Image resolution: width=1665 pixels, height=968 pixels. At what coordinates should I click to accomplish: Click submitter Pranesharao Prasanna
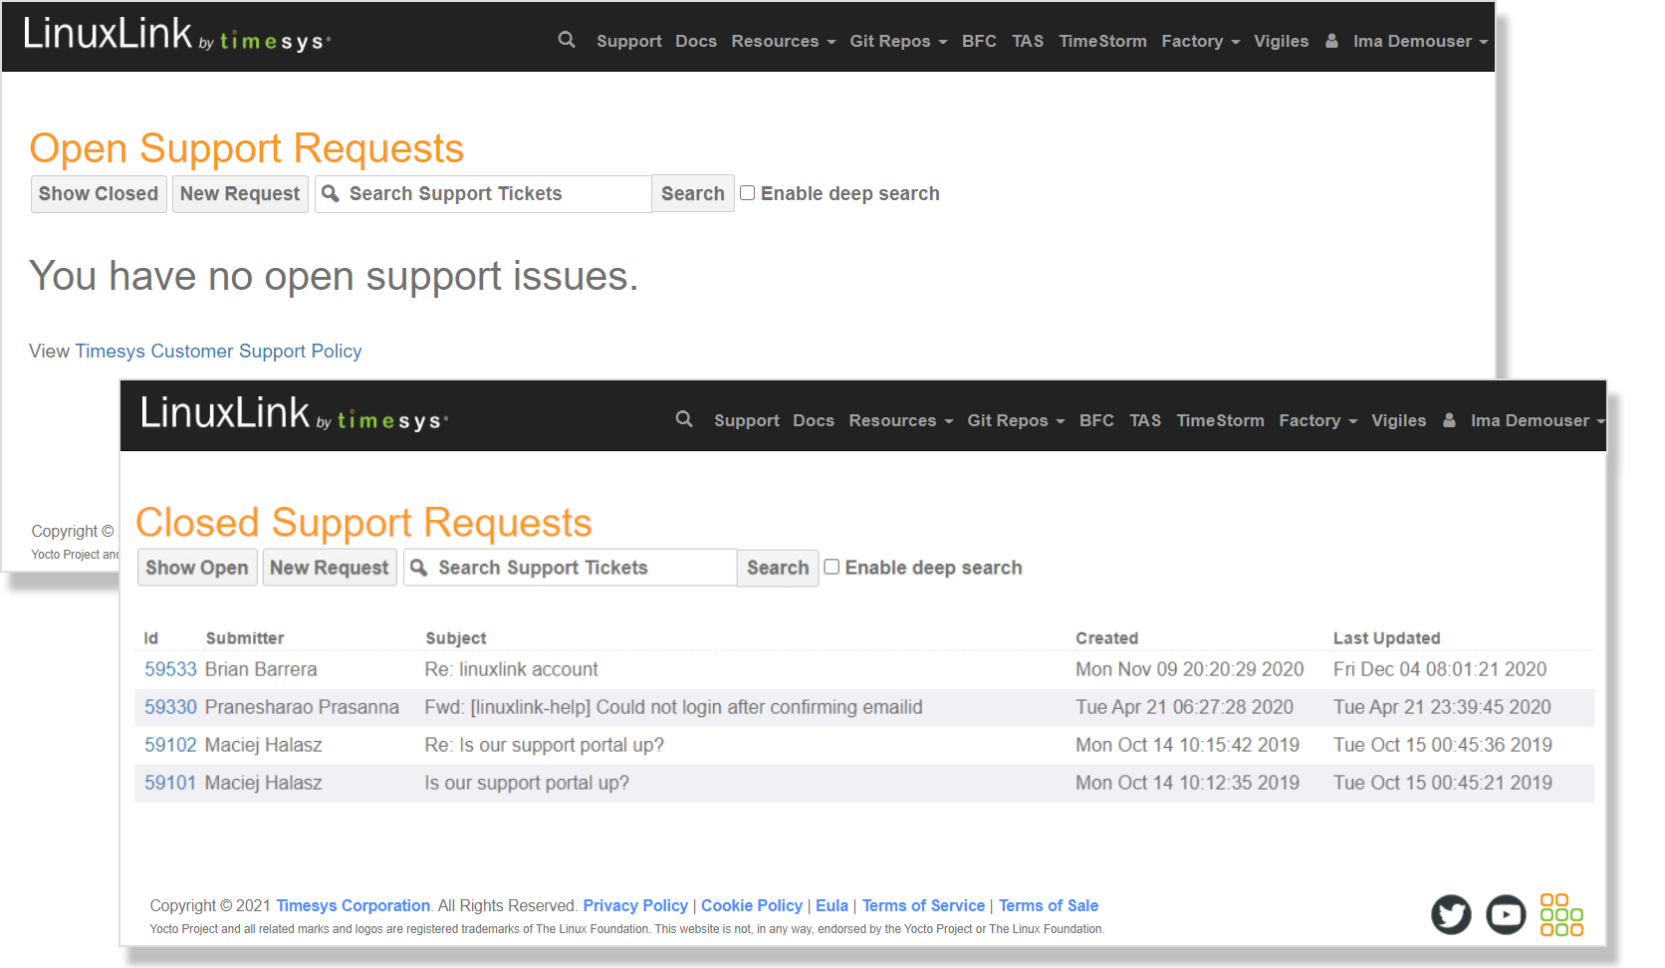(x=302, y=707)
